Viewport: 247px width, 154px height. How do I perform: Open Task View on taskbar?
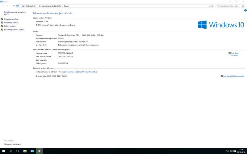[x=18, y=151]
